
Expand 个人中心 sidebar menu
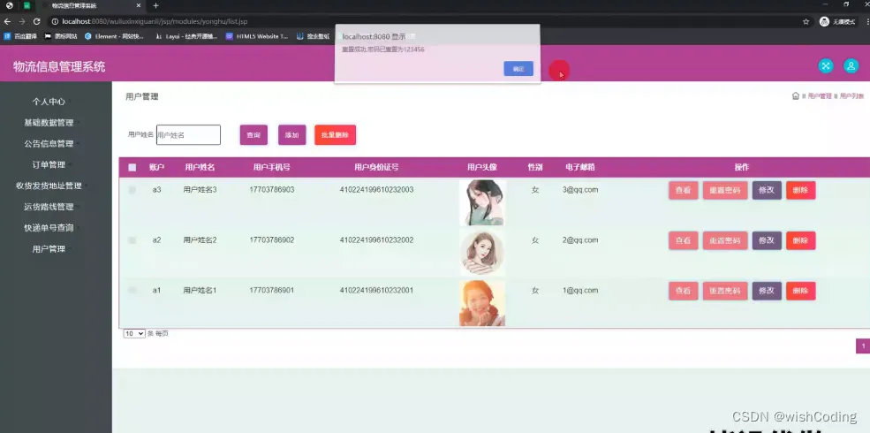pos(49,102)
